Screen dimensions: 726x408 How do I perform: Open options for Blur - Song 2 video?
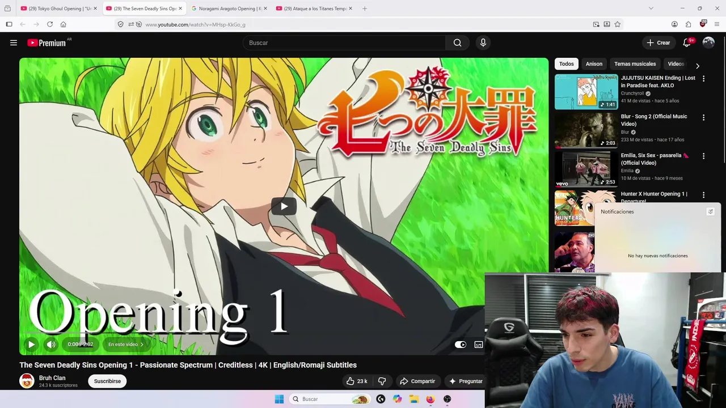[703, 117]
